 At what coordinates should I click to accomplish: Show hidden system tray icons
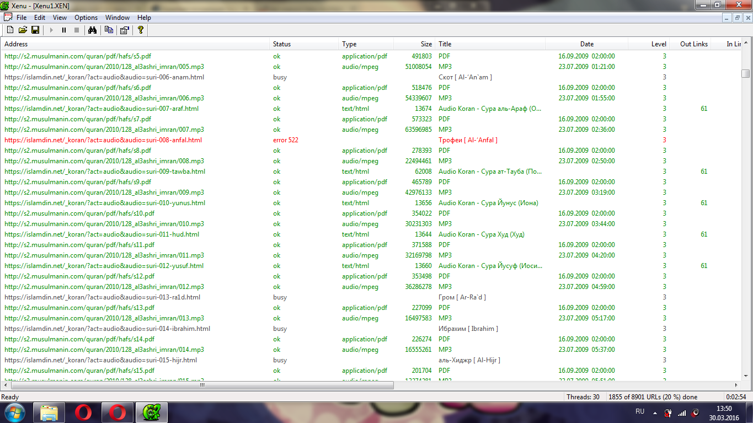[x=655, y=413]
